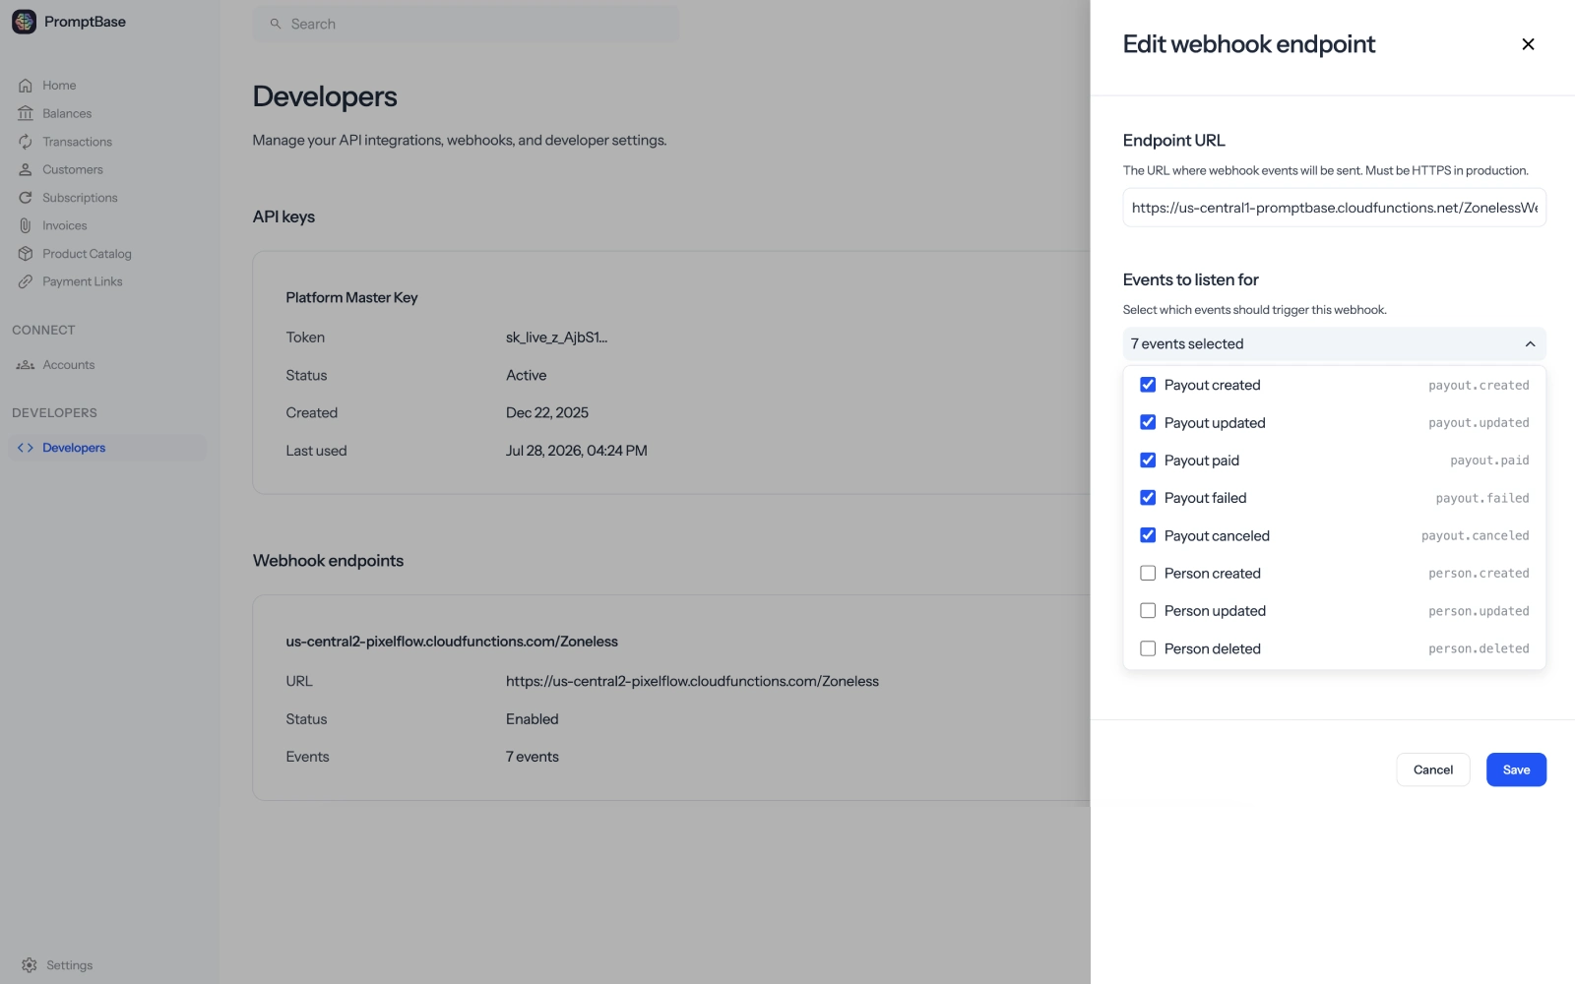This screenshot has height=984, width=1575.
Task: Click the payout.failed event code
Action: (1482, 498)
